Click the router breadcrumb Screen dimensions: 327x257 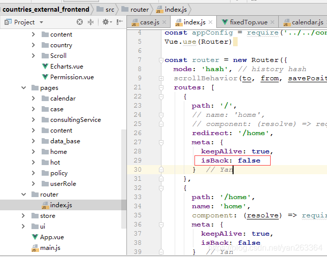click(x=135, y=10)
